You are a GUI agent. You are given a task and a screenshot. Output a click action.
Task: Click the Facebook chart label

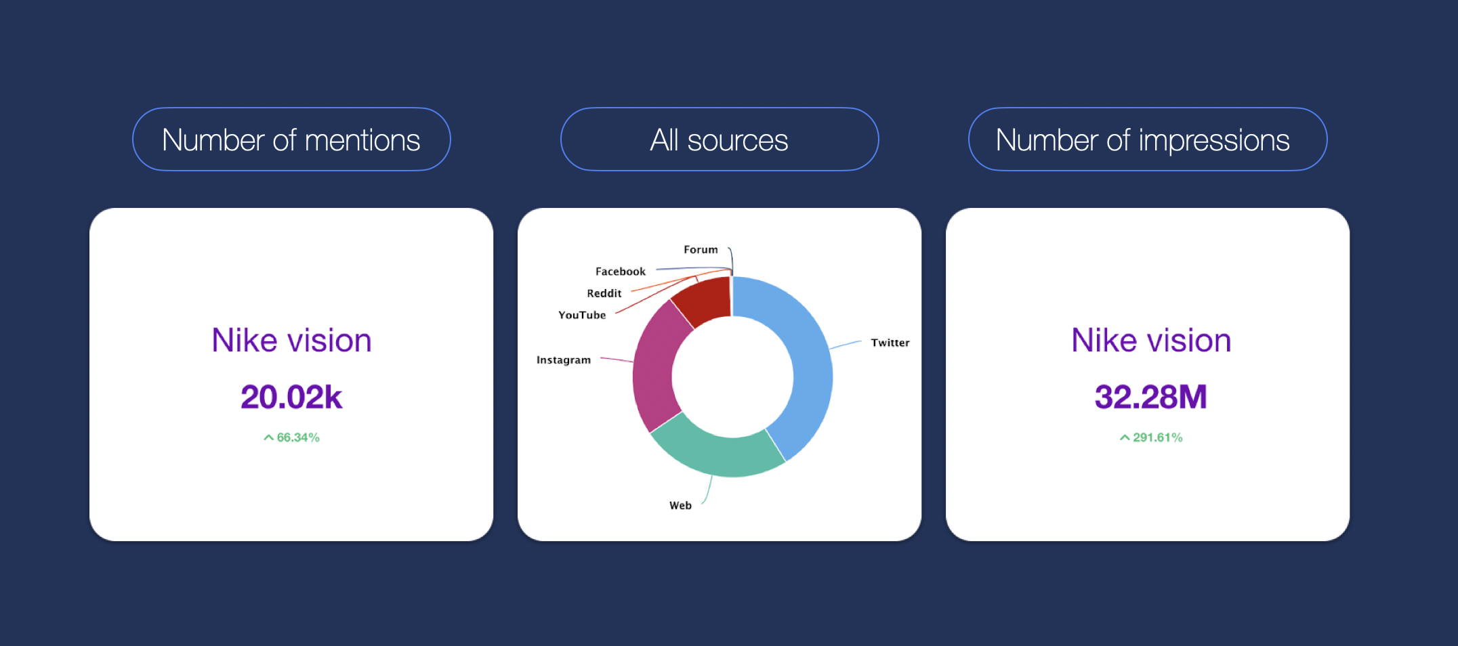[x=620, y=272]
